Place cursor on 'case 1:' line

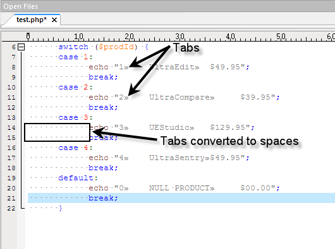(x=76, y=57)
